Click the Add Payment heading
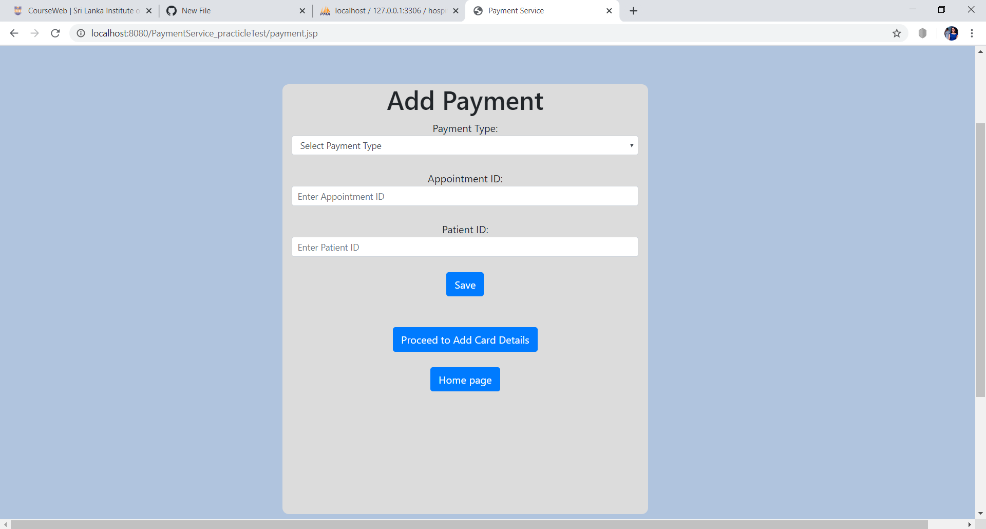Viewport: 986px width, 529px height. pyautogui.click(x=465, y=101)
